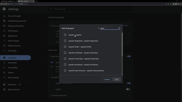Toggle the Check for spelling errors switch

coord(128,56)
